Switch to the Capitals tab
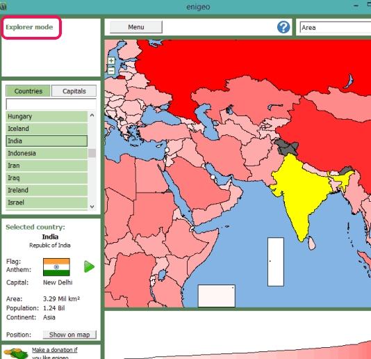Screen dimensions: 371x359 point(74,91)
